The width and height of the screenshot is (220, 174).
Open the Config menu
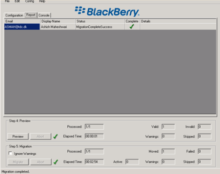(30, 1)
